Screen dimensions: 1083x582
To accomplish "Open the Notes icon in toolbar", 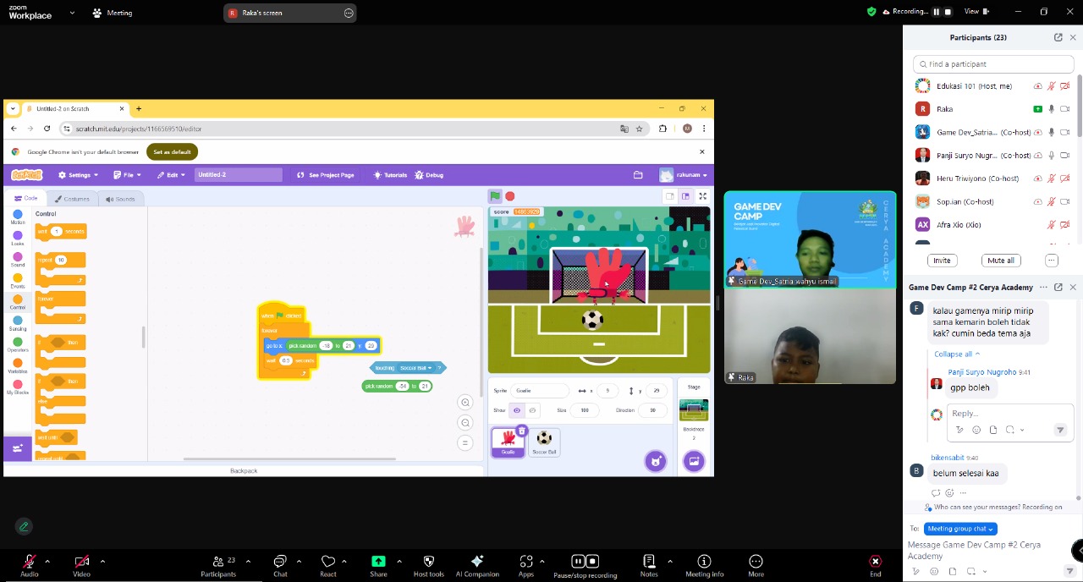I will coord(649,562).
